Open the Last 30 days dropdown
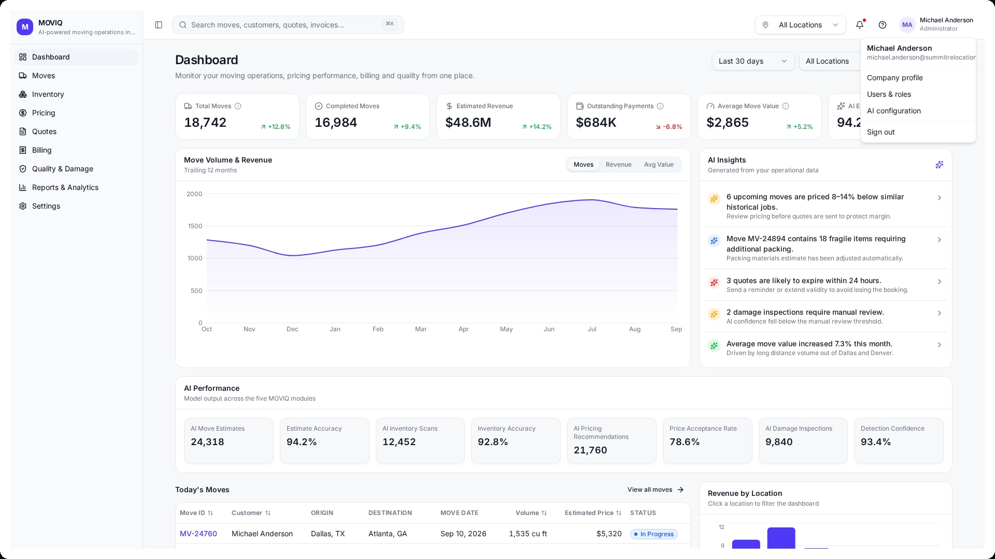The image size is (995, 559). [x=753, y=61]
